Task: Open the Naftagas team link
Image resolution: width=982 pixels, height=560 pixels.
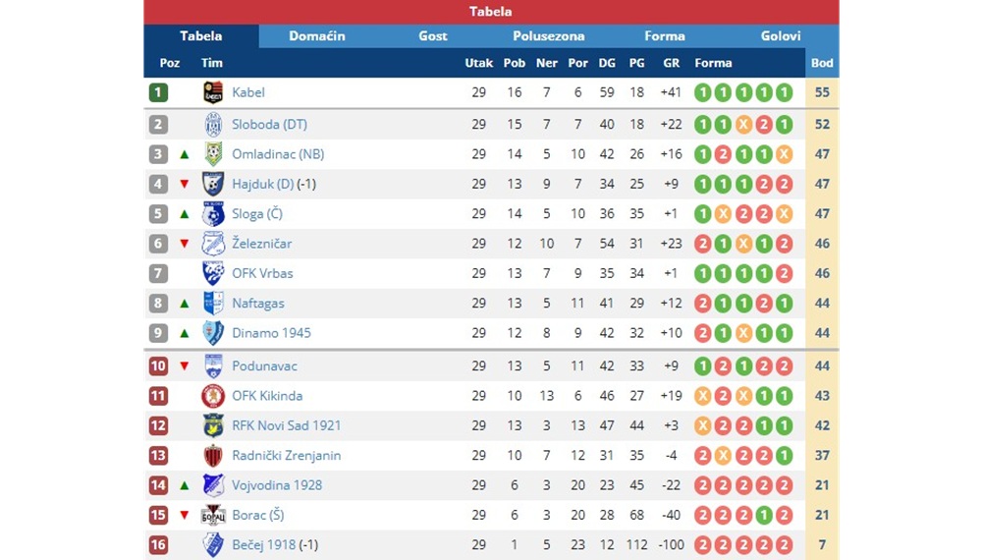Action: point(258,304)
